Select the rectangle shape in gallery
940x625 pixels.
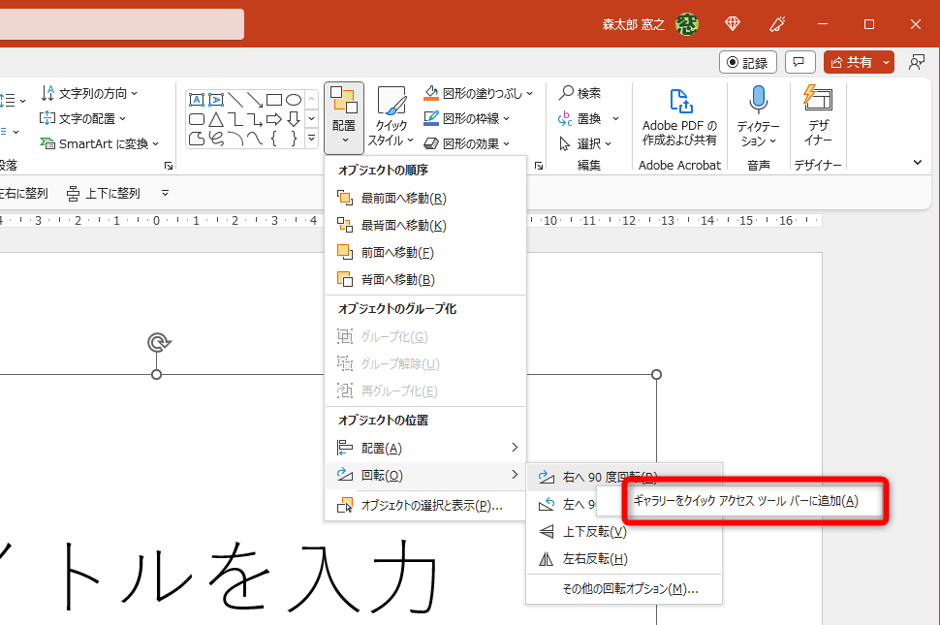click(x=274, y=100)
